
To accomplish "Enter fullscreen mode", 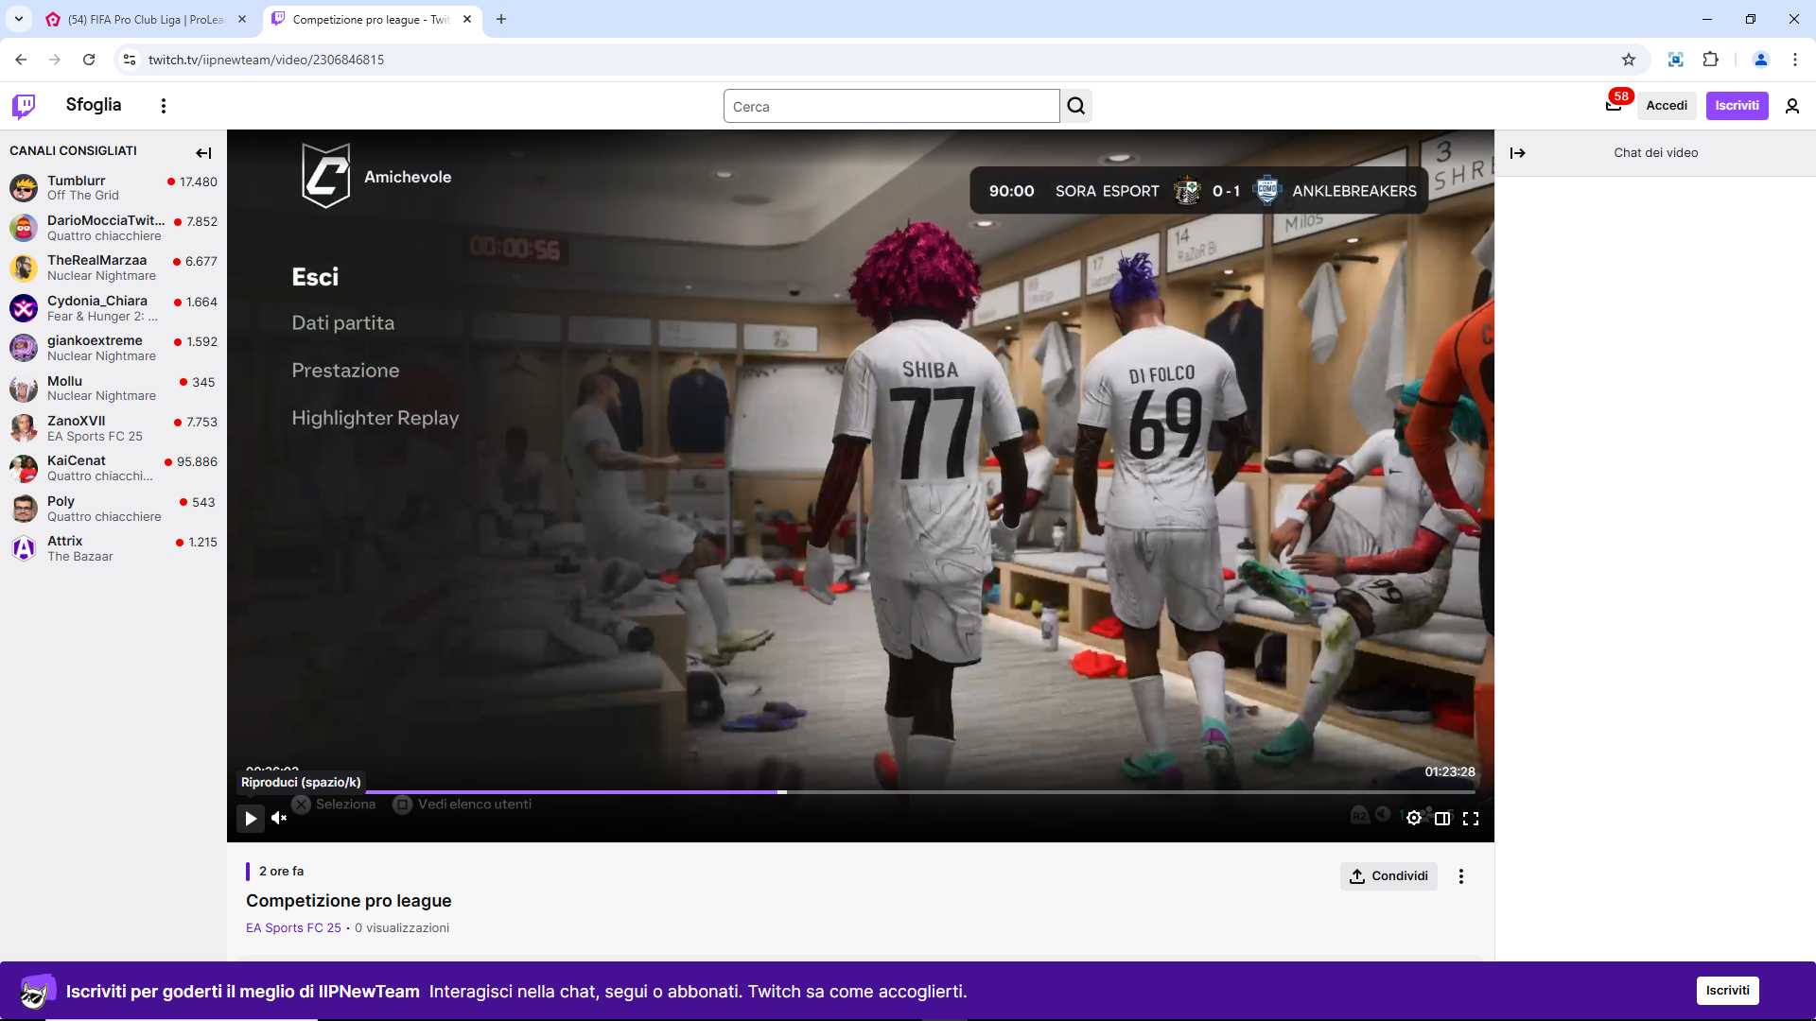I will tap(1471, 819).
